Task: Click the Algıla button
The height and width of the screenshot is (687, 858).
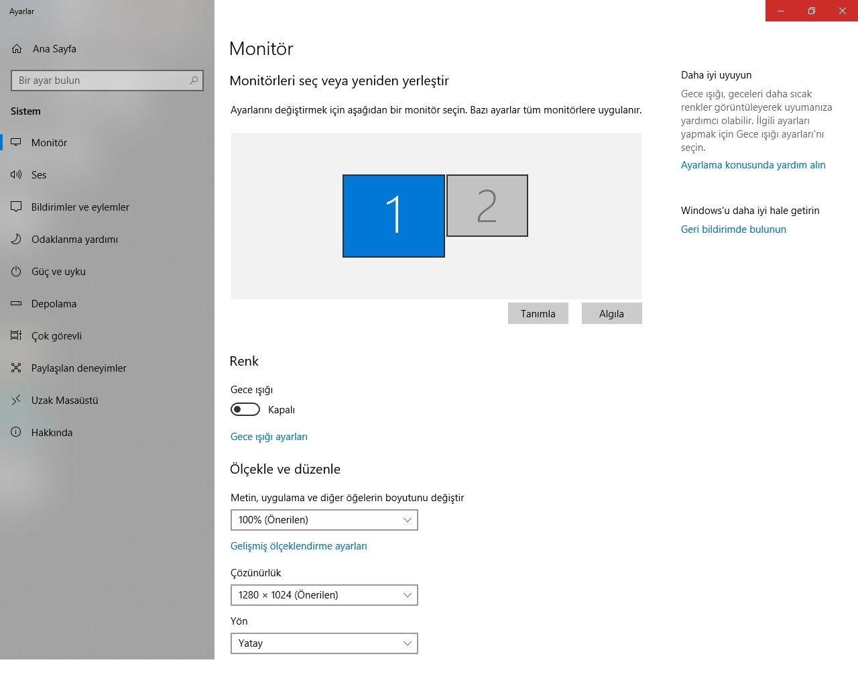Action: pyautogui.click(x=611, y=313)
